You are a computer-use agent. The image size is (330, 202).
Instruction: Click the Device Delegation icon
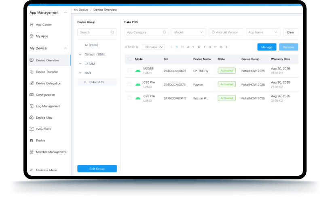point(32,83)
